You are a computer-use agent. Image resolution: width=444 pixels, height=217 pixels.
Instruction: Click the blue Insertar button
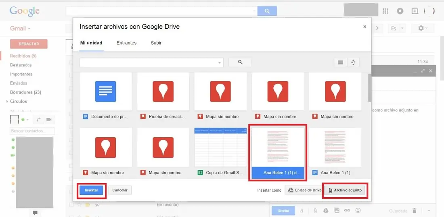click(x=91, y=190)
